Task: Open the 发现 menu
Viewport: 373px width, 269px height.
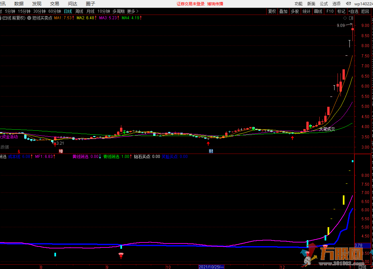Action: 36,4
